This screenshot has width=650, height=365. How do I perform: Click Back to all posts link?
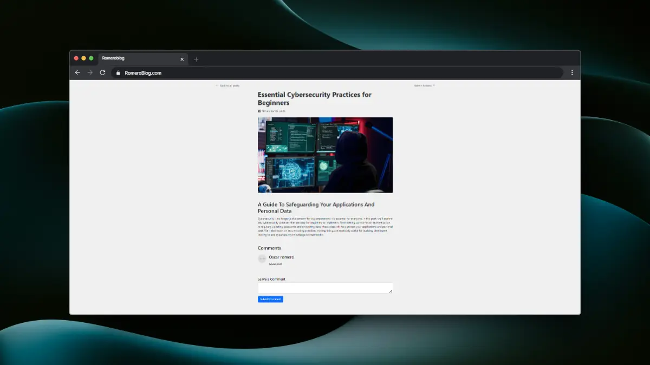tap(227, 85)
